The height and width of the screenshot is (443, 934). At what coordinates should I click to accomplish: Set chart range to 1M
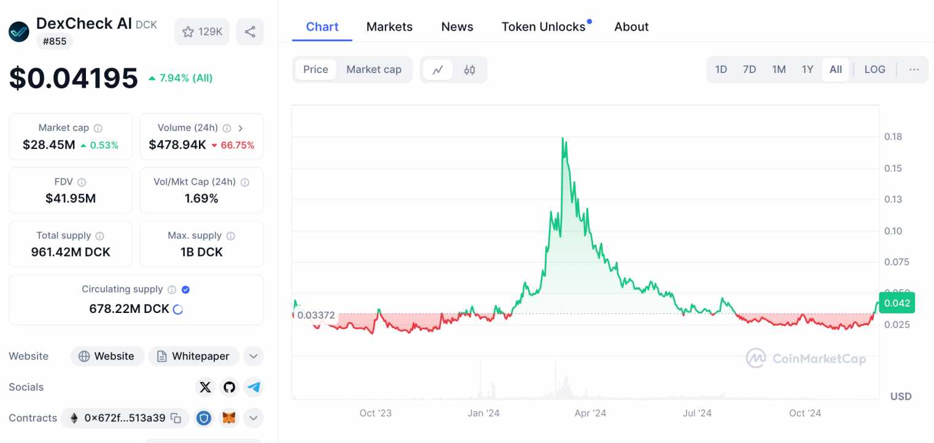pyautogui.click(x=779, y=69)
